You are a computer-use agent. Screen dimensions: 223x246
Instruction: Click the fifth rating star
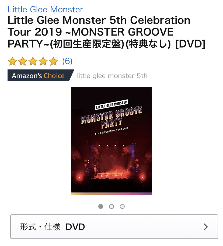(53, 61)
